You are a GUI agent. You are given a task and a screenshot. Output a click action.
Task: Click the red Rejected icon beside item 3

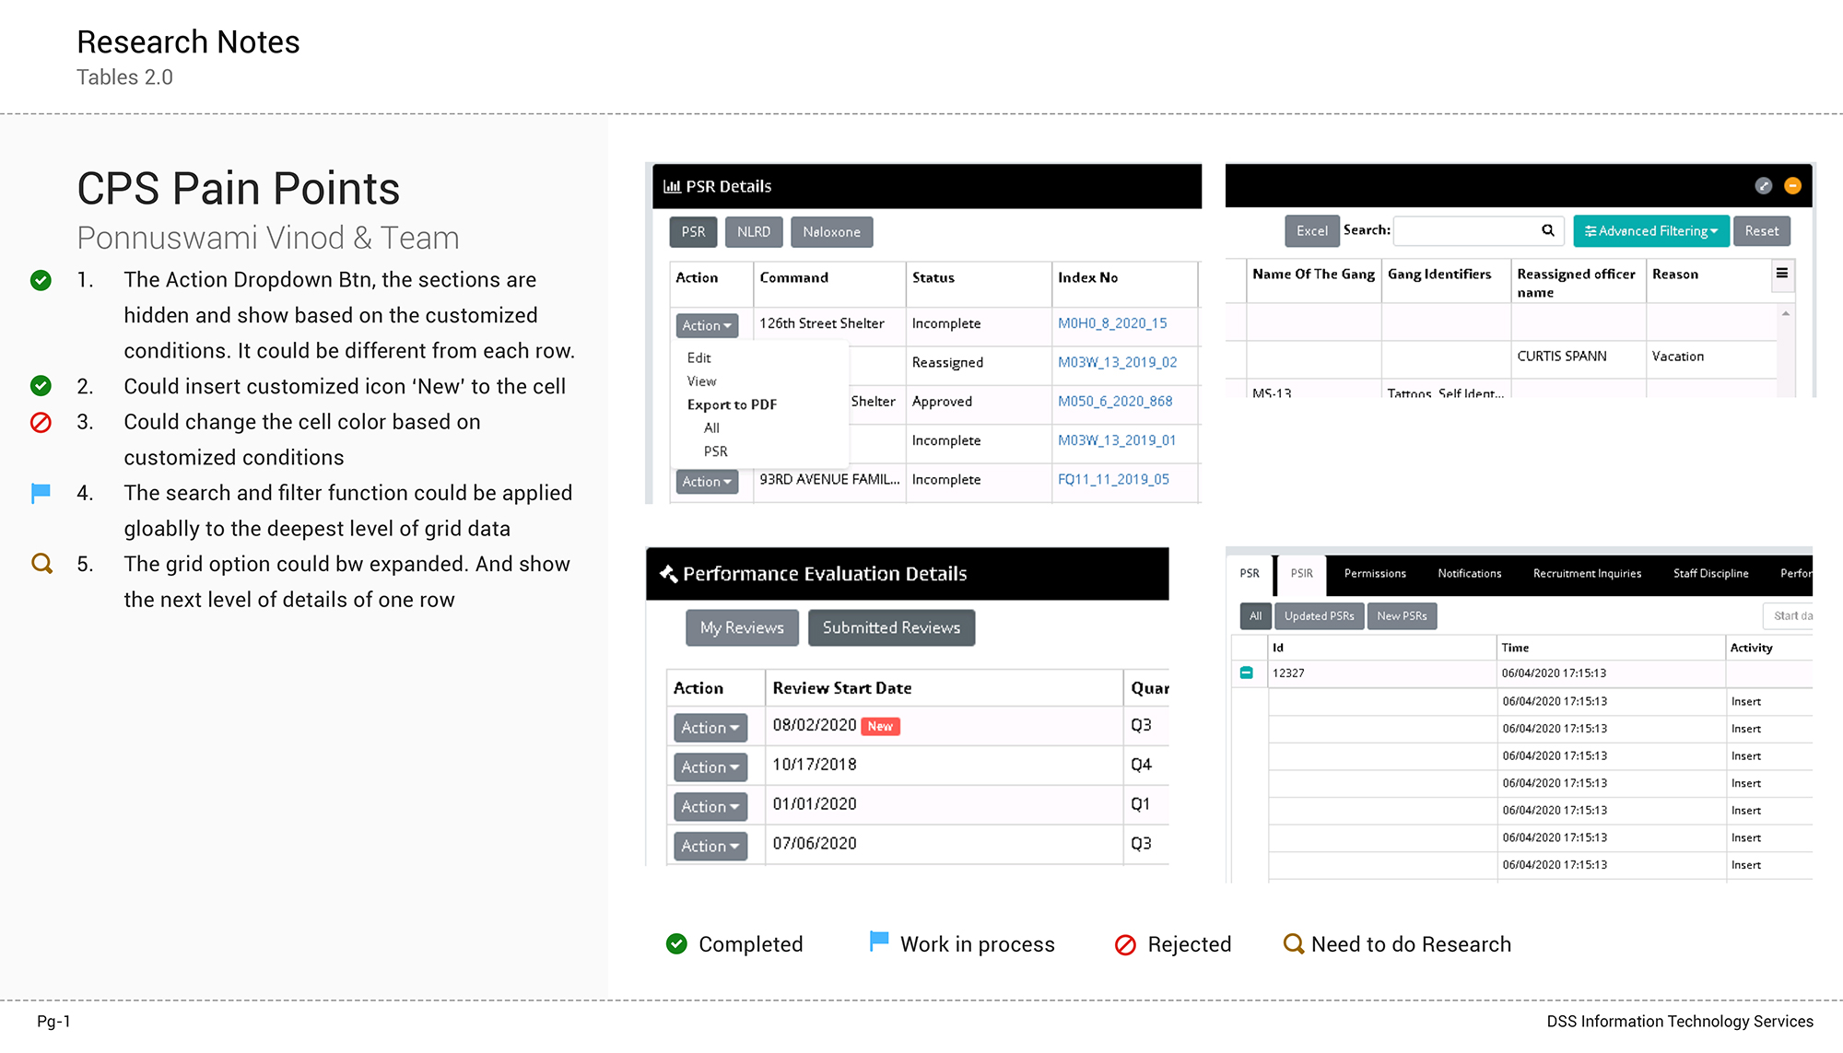(41, 422)
